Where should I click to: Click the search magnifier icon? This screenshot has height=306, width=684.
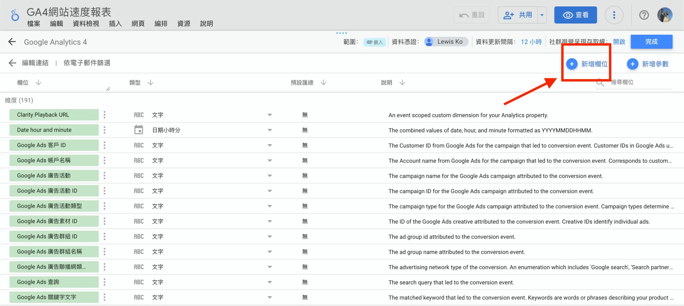[600, 83]
